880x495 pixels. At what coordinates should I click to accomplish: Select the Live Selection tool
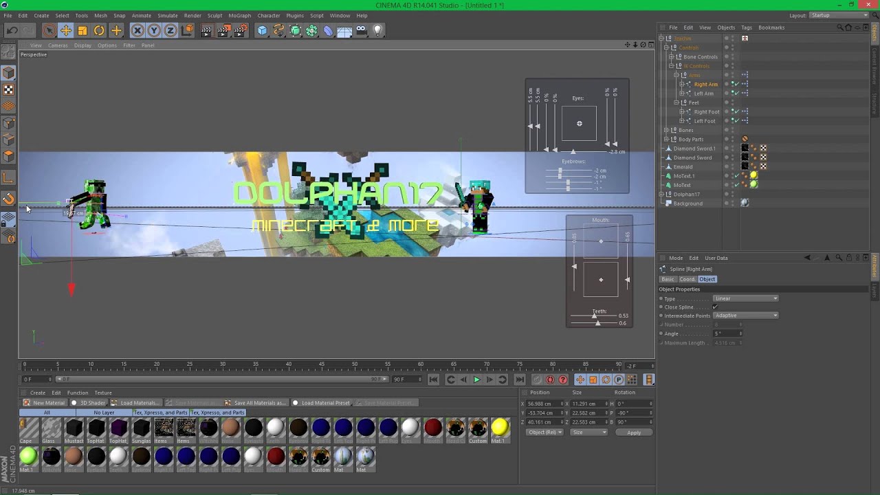pyautogui.click(x=49, y=30)
